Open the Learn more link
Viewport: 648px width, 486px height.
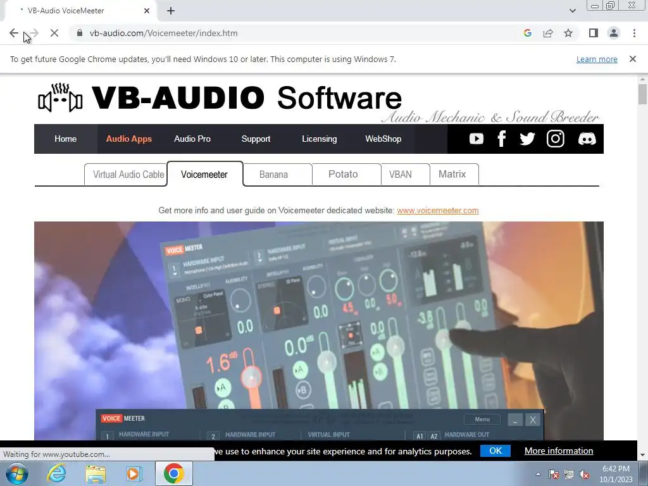click(x=597, y=59)
